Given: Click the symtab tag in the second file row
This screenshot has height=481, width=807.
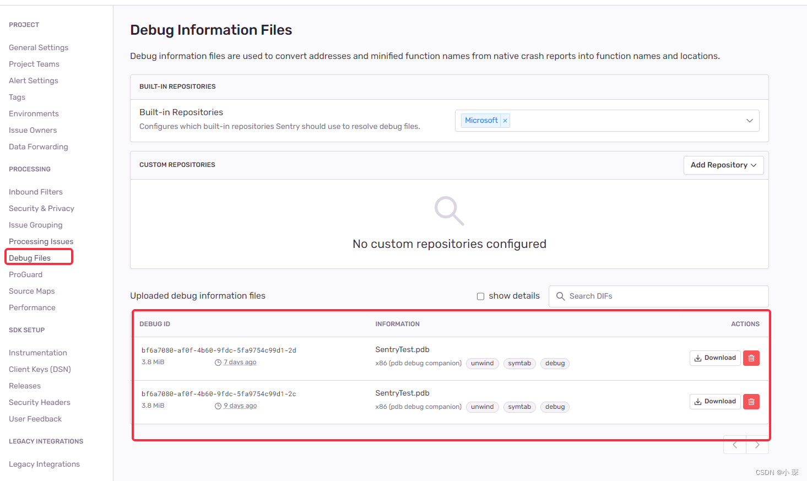Looking at the screenshot, I should tap(519, 407).
